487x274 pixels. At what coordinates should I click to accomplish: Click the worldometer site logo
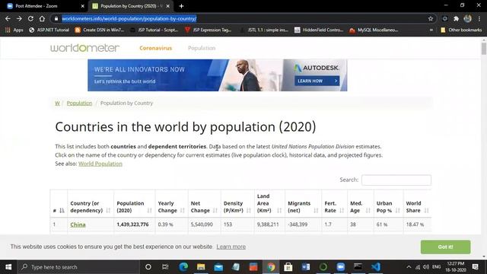(84, 48)
